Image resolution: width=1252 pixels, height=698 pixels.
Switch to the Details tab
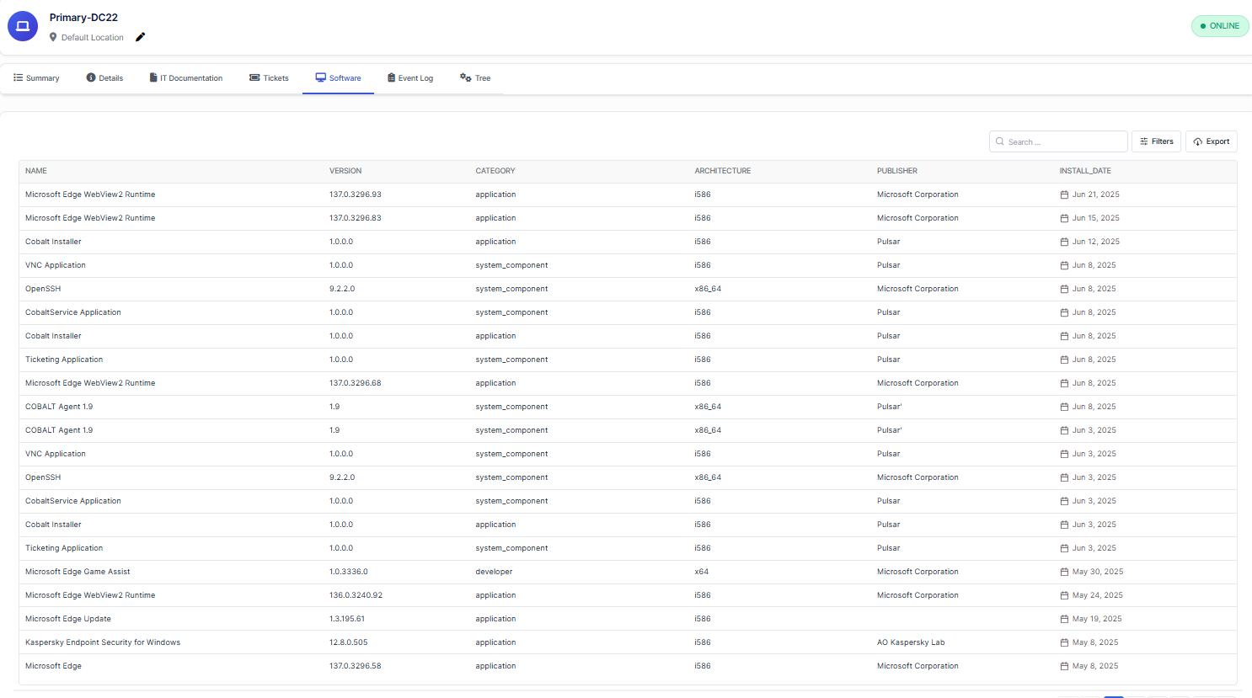[104, 78]
